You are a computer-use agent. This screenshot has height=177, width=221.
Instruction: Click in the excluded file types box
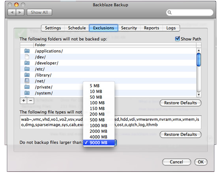[110, 122]
